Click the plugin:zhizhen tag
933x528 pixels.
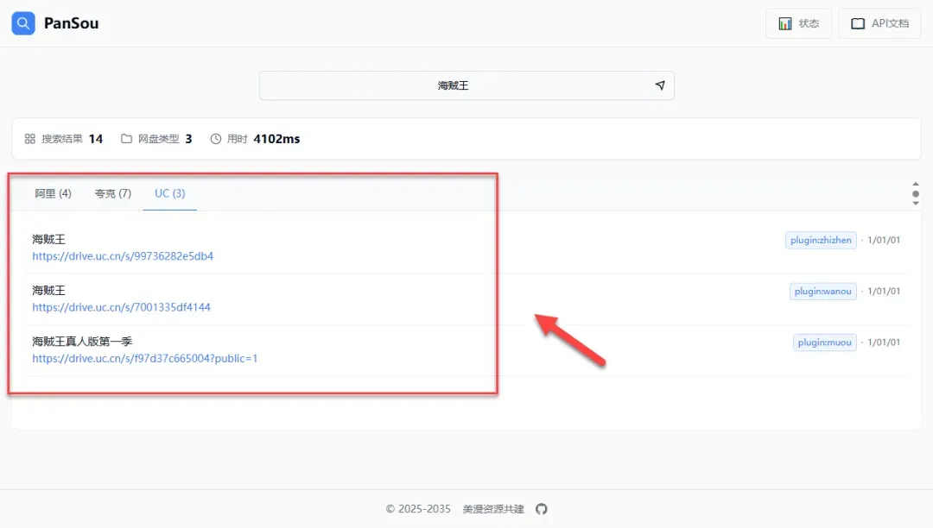[x=821, y=240]
